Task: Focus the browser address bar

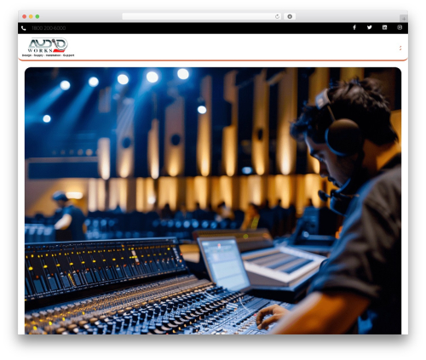Action: pyautogui.click(x=202, y=16)
